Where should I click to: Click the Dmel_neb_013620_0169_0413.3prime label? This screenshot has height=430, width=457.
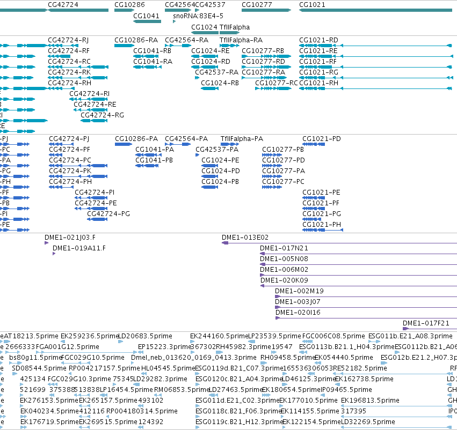tap(194, 358)
